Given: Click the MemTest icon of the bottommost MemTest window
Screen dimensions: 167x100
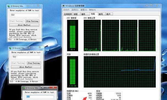Looking at the screenshot, I should (x=24, y=88).
